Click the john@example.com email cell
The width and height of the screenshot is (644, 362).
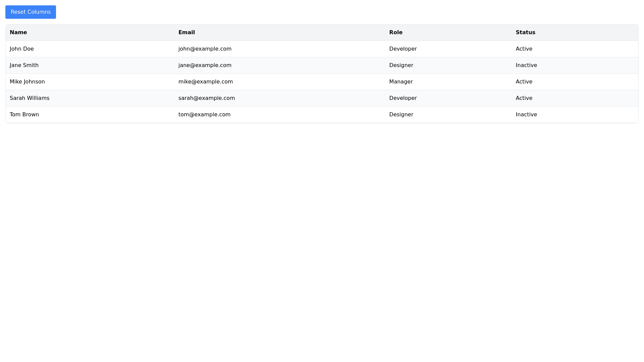point(205,49)
